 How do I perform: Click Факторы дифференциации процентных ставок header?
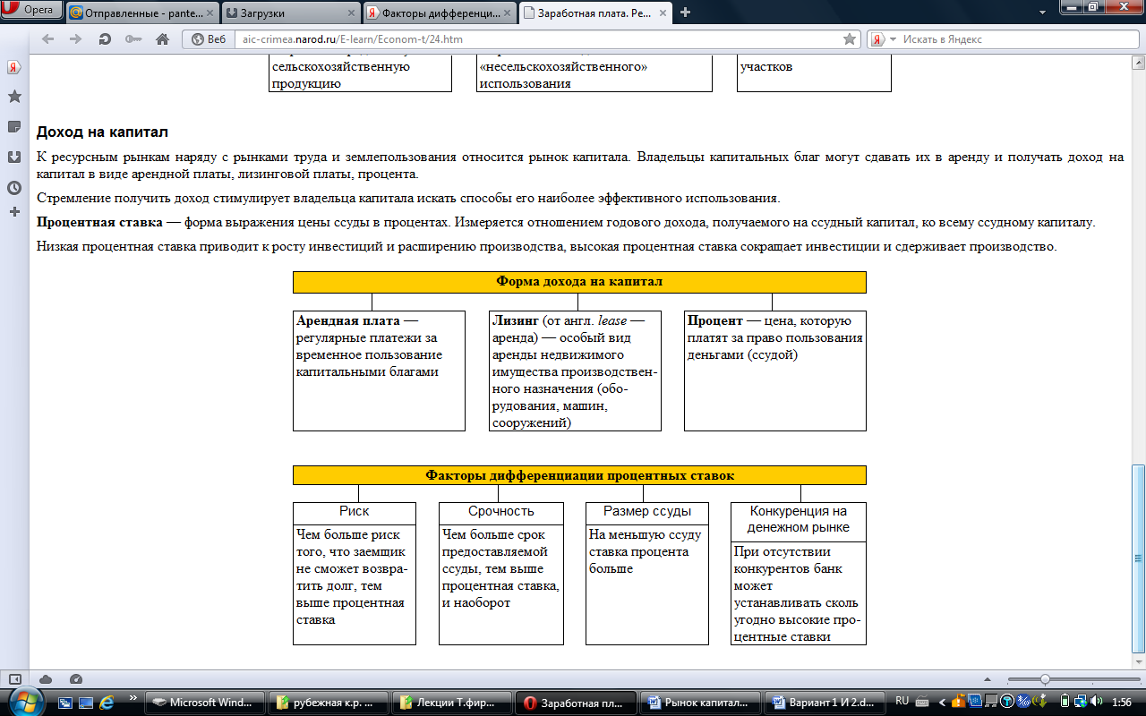(x=579, y=475)
